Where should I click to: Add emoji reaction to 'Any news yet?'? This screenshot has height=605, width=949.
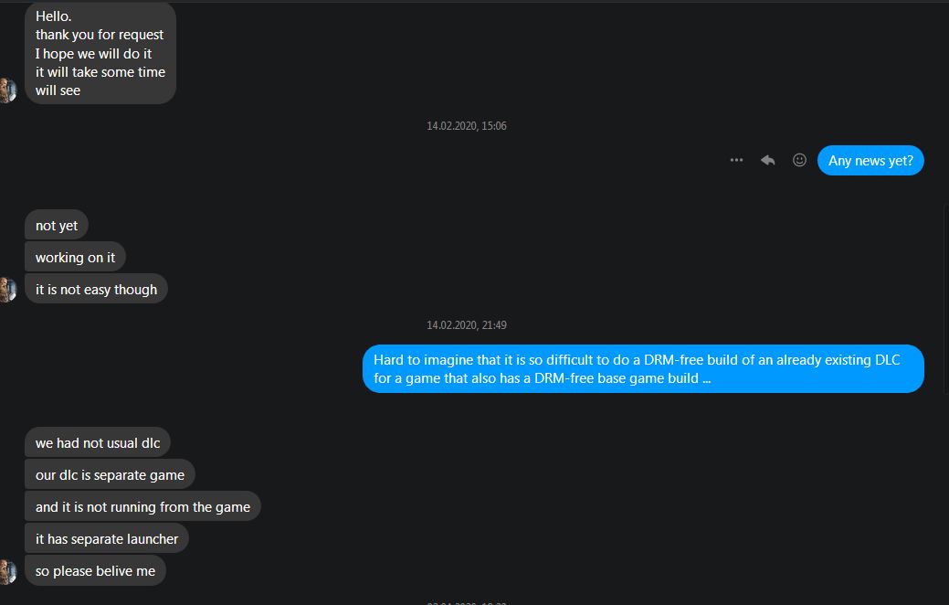point(799,160)
